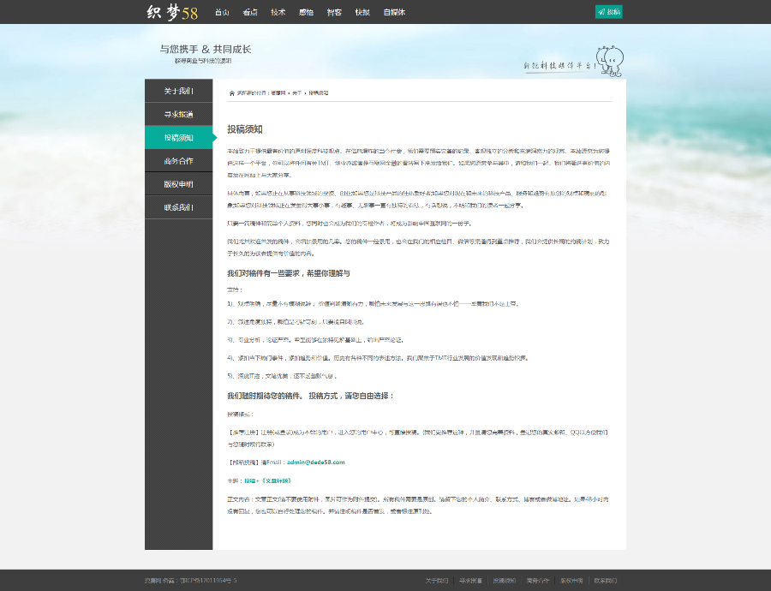Open the 自媒体 top navigation item

[x=394, y=12]
